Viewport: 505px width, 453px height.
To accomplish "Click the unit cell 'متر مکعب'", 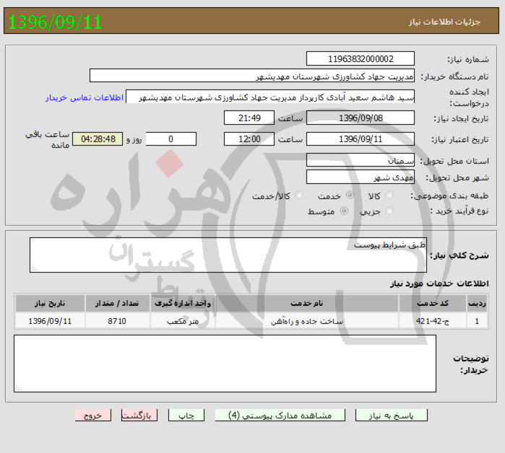I will [x=183, y=321].
